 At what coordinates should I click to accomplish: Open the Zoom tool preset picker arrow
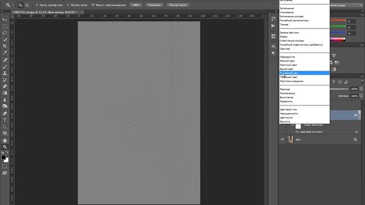(x=13, y=5)
